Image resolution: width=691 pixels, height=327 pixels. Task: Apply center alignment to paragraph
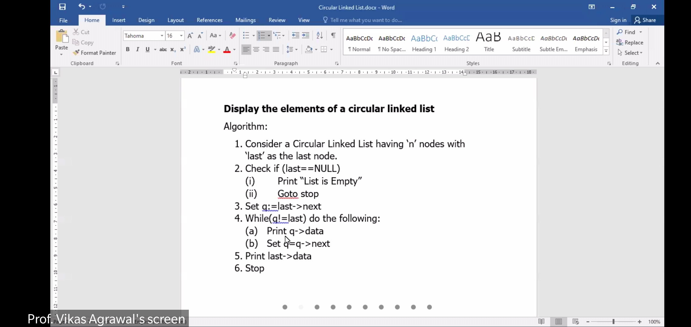(256, 49)
